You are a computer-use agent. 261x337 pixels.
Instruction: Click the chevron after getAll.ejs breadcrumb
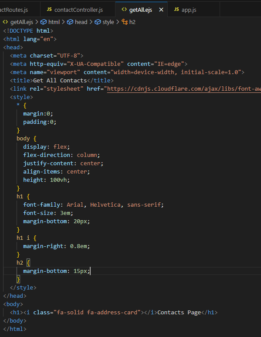37,22
